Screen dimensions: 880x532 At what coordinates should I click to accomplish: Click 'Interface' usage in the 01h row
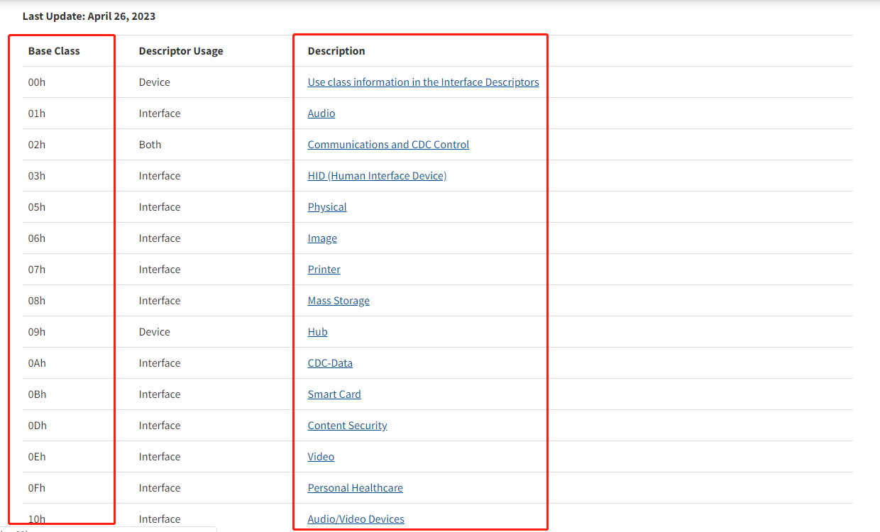pos(160,113)
